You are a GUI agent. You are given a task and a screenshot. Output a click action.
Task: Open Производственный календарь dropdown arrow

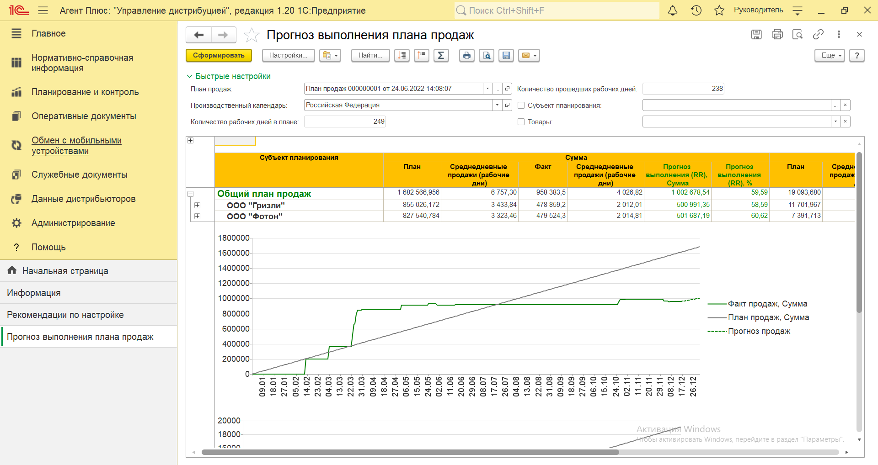point(497,105)
